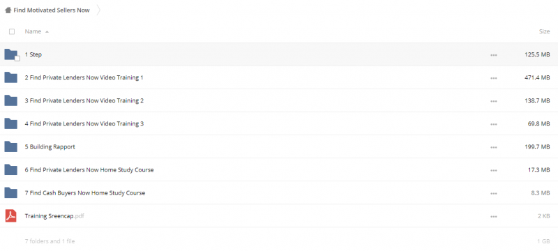This screenshot has height=251, width=558.
Task: Open the 1 Step folder icon
Action: [x=10, y=54]
